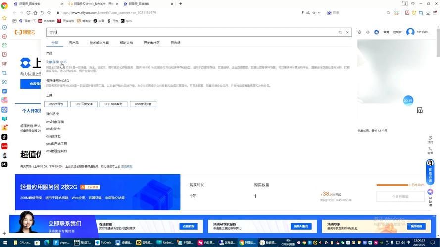Click the 预约AI服务 button in bottom banner
This screenshot has height=247, width=440.
(x=301, y=226)
